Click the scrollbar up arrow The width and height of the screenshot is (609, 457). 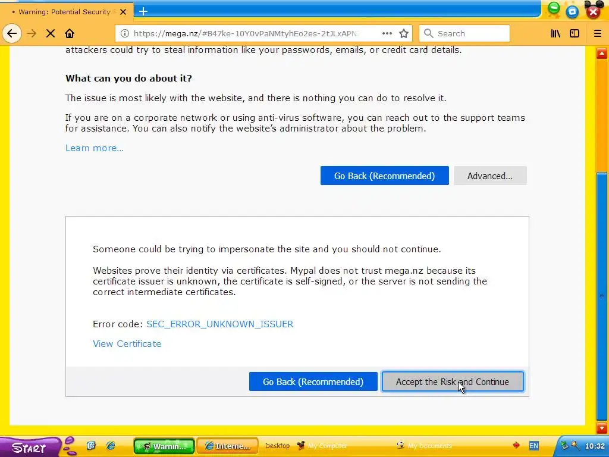[x=602, y=53]
